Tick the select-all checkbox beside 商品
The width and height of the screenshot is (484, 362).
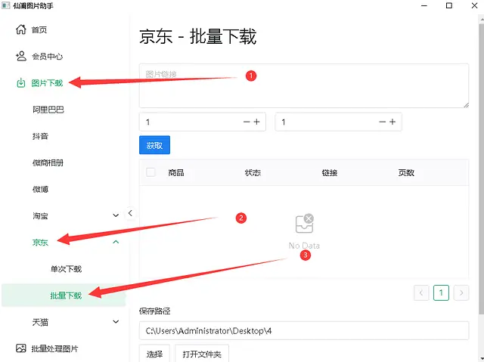tap(150, 172)
